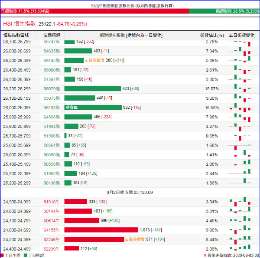View five-day chart for 24,900-24,999 row
Screen dimensions: 260x258
tap(240, 202)
